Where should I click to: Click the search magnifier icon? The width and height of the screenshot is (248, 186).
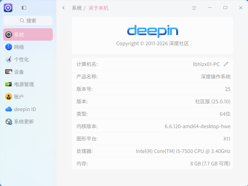[22, 20]
